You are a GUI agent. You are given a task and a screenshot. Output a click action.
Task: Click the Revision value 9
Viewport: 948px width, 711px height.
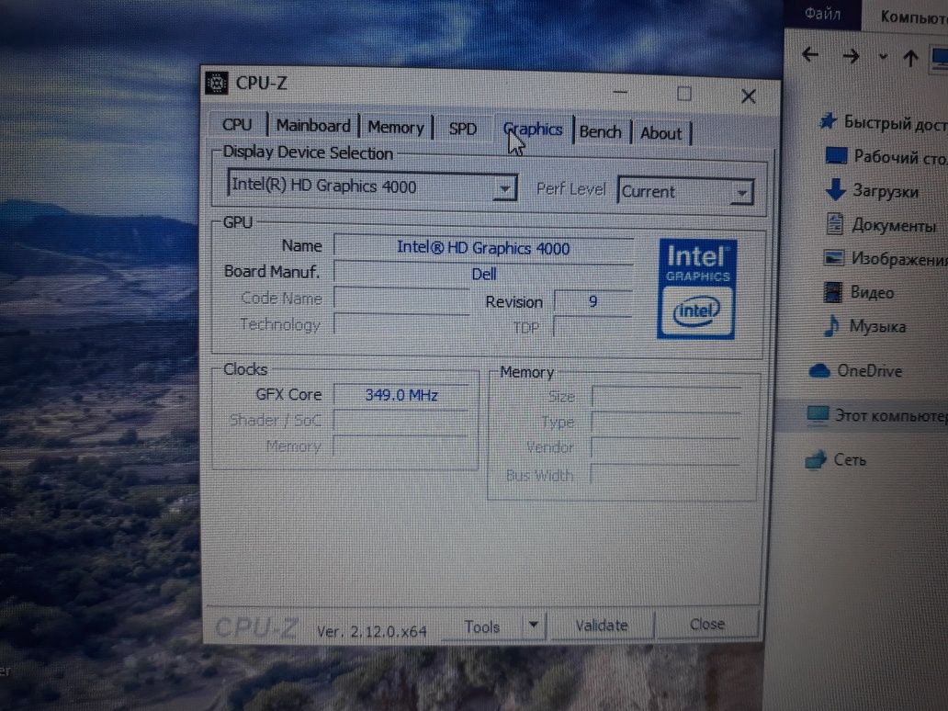(x=593, y=301)
